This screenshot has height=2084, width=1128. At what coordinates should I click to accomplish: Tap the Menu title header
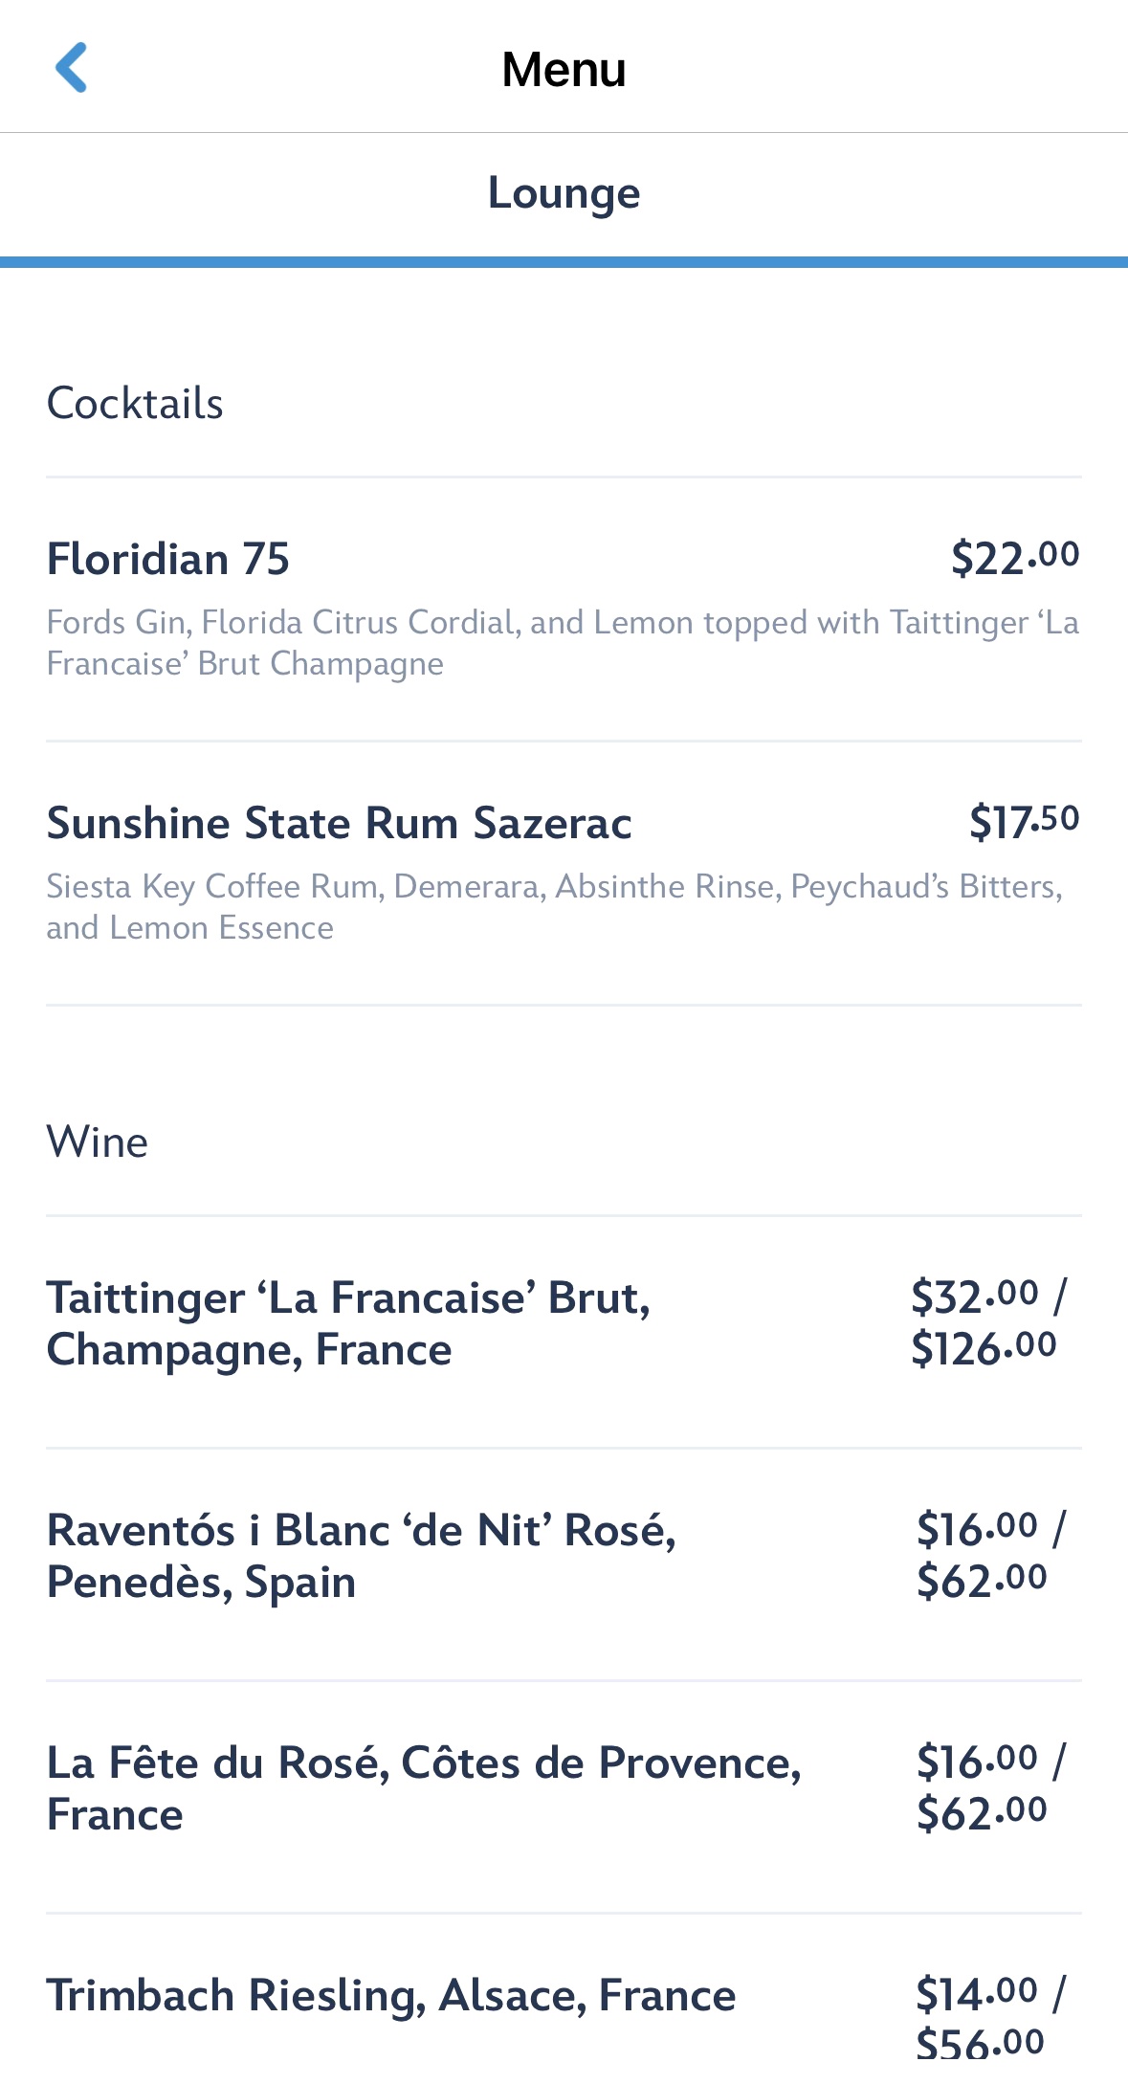coord(564,70)
